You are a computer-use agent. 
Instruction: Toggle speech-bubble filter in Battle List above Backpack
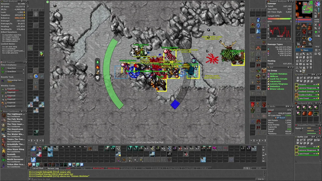point(298,81)
